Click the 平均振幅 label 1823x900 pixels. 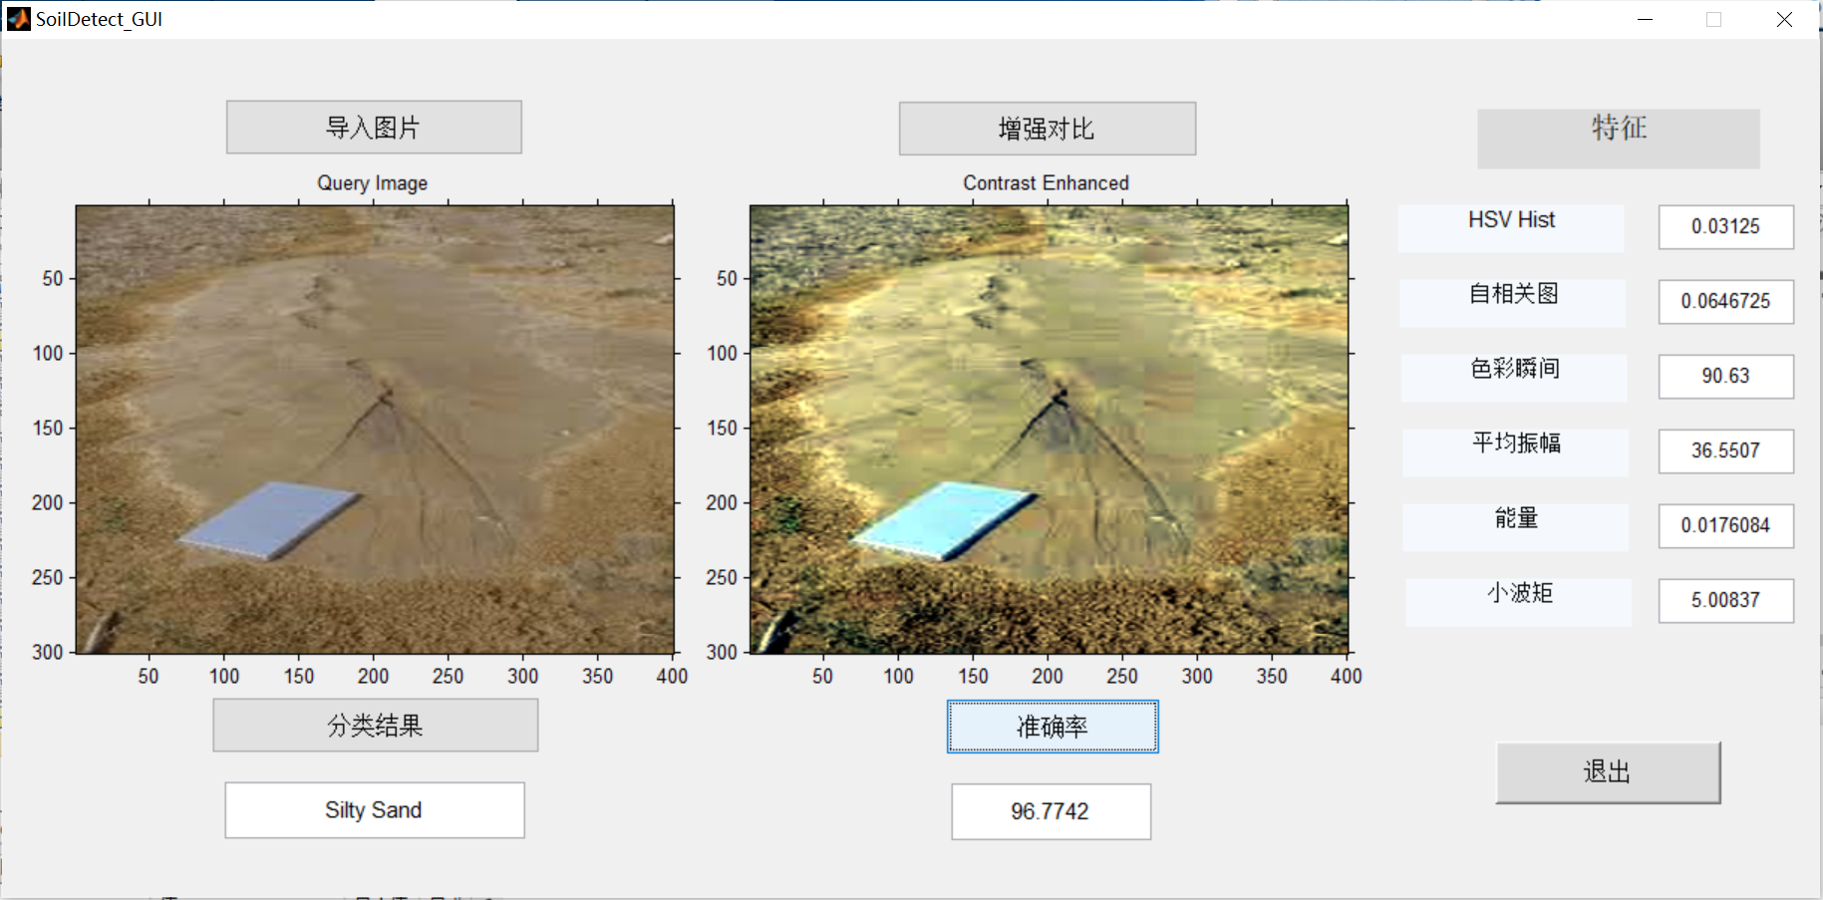click(x=1515, y=452)
